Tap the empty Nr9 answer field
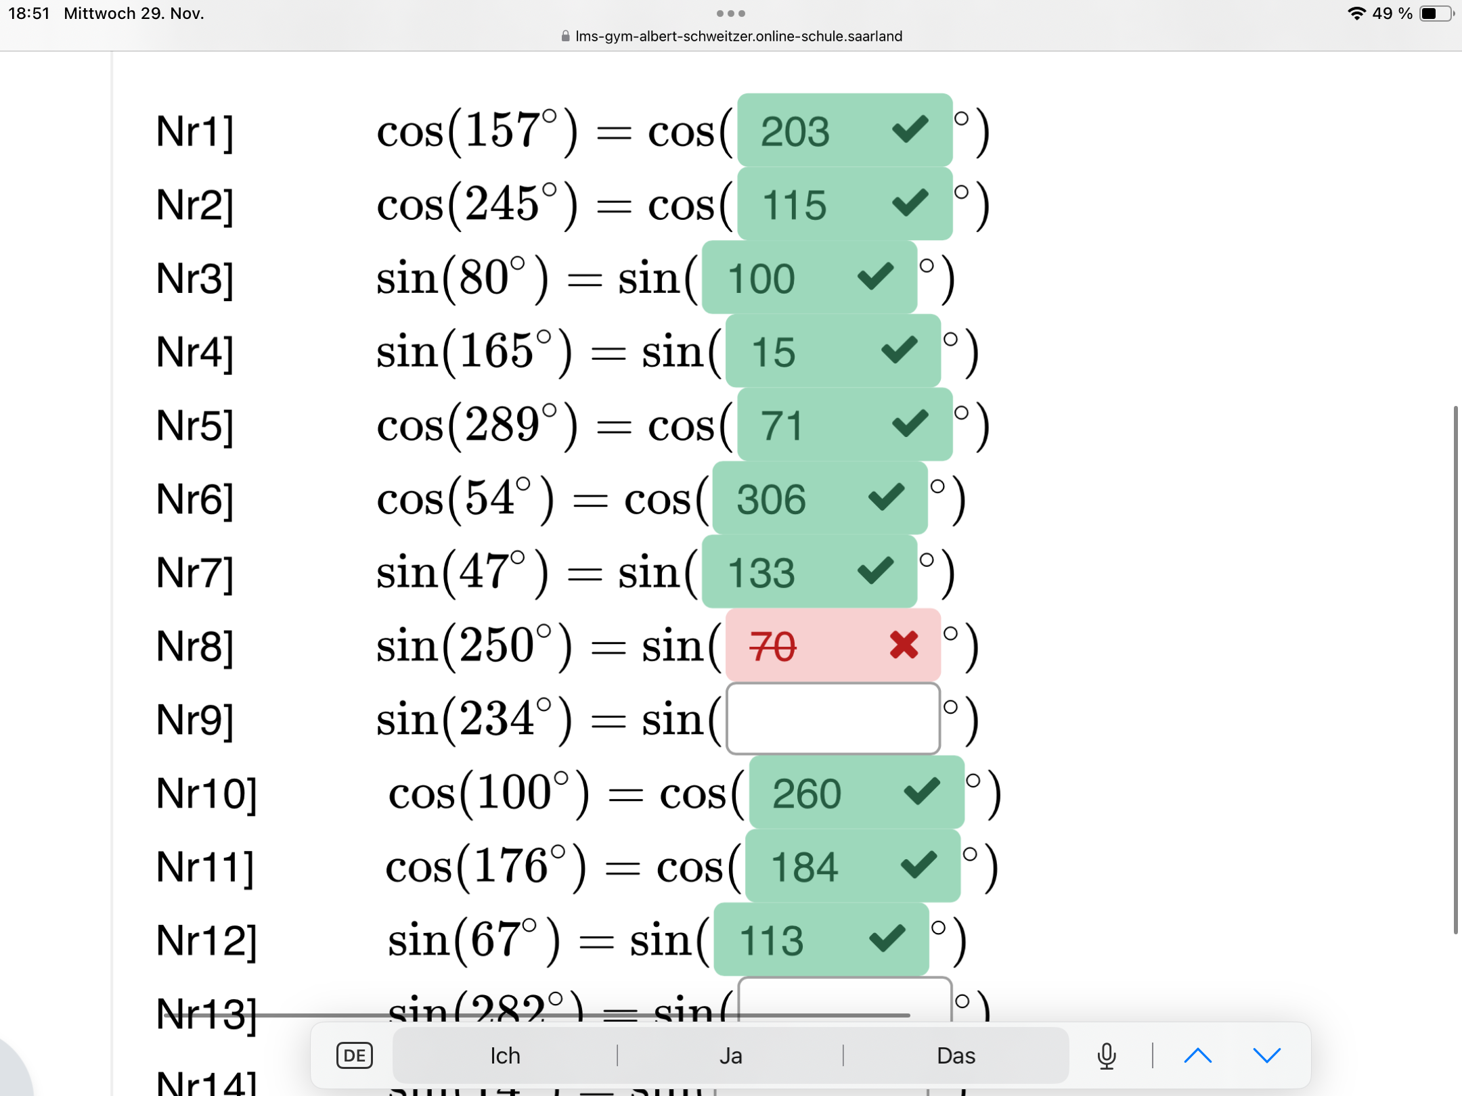 tap(833, 718)
